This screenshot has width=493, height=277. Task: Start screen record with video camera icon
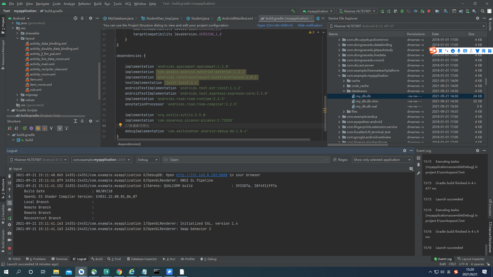click(x=10, y=240)
